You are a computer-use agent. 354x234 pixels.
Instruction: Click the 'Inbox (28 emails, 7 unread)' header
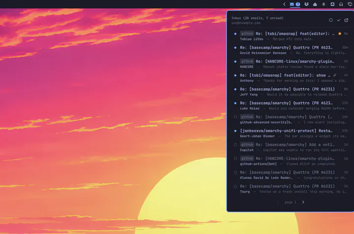257,18
